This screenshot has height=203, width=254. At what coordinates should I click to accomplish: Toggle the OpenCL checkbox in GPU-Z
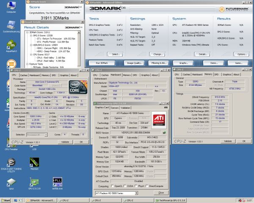point(112,186)
